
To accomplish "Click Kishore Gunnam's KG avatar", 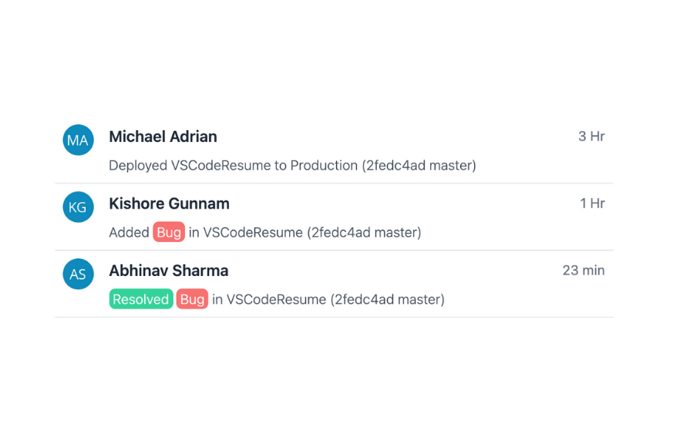I will click(x=78, y=207).
